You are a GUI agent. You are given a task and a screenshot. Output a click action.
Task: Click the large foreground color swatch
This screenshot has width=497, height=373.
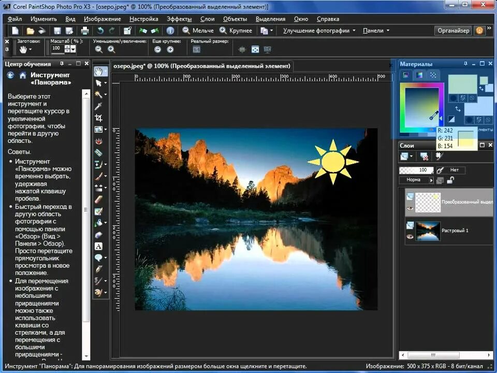(462, 84)
